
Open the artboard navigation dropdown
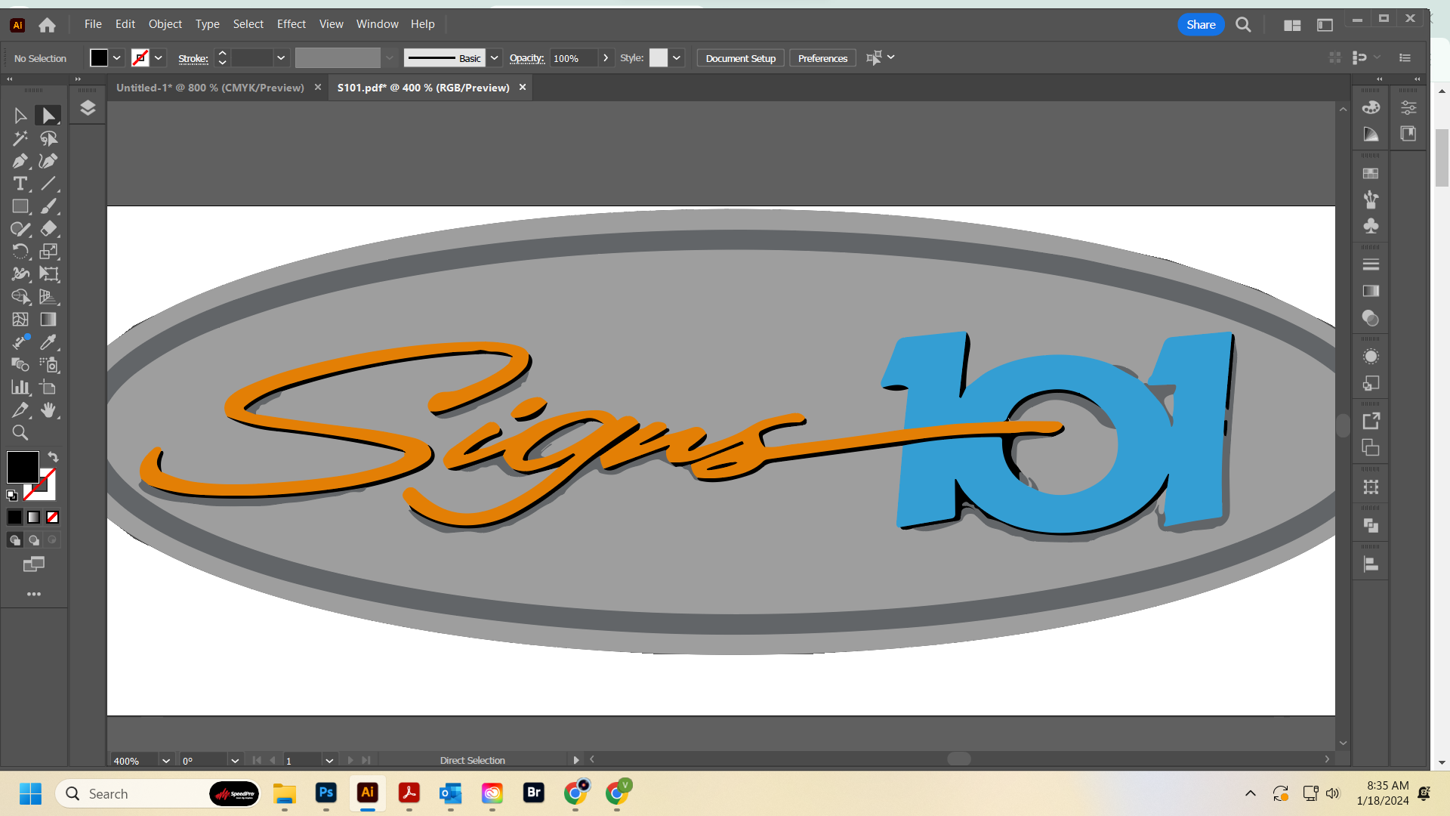click(x=329, y=761)
